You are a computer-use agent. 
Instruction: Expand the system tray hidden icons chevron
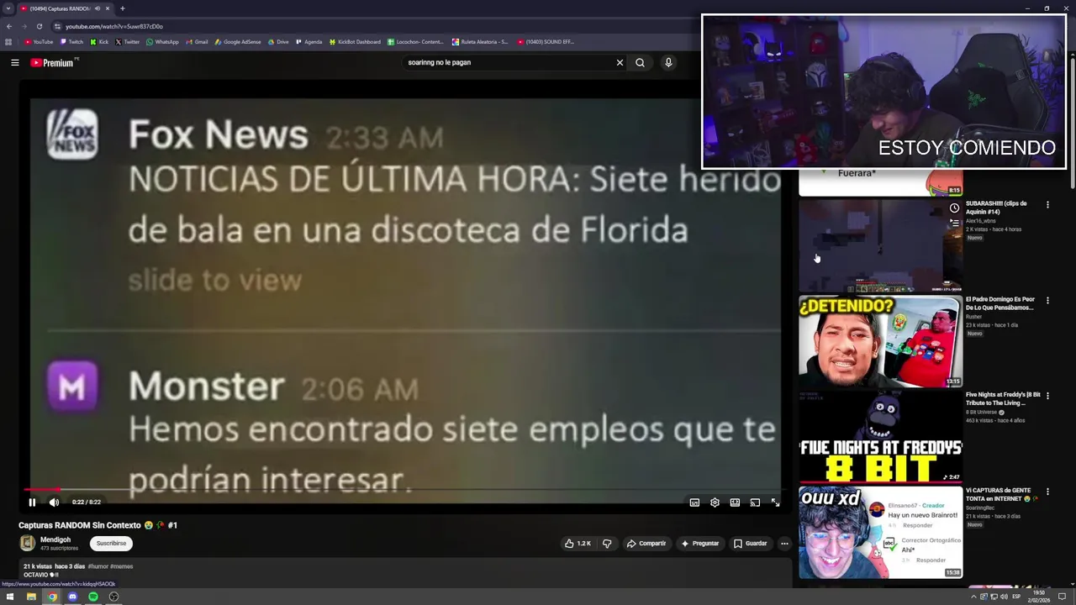[x=974, y=597]
